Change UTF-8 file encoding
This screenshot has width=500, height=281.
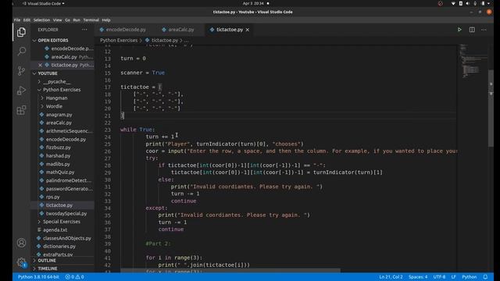[439, 277]
